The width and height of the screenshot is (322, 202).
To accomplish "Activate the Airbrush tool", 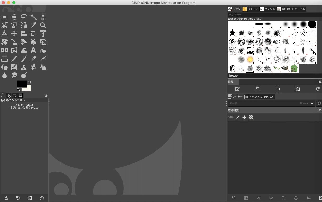I will pyautogui.click(x=43, y=59).
